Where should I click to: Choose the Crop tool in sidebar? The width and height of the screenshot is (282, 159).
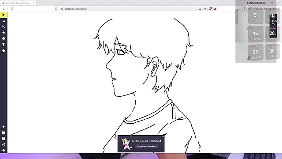pos(4,21)
